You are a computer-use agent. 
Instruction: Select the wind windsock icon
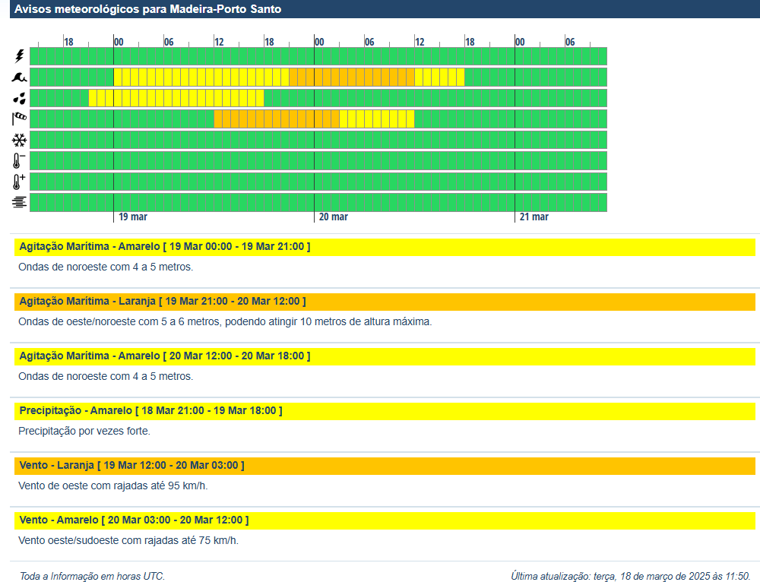19,119
